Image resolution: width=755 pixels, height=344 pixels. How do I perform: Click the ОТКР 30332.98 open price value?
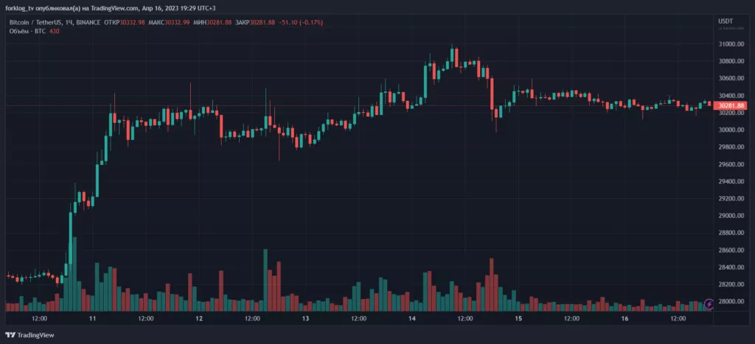click(124, 23)
